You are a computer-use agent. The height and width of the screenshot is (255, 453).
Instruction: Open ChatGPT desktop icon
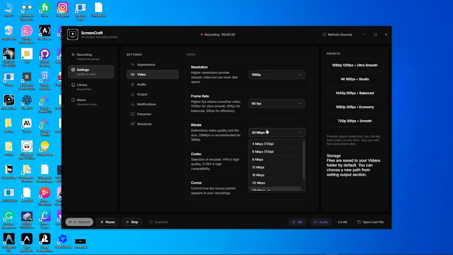27,102
